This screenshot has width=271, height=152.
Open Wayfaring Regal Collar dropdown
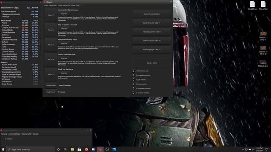(x=152, y=50)
